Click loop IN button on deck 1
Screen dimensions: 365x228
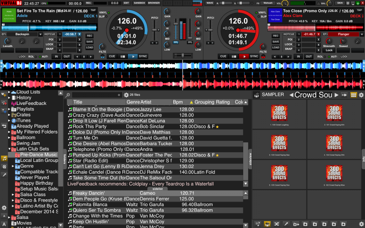point(56,57)
